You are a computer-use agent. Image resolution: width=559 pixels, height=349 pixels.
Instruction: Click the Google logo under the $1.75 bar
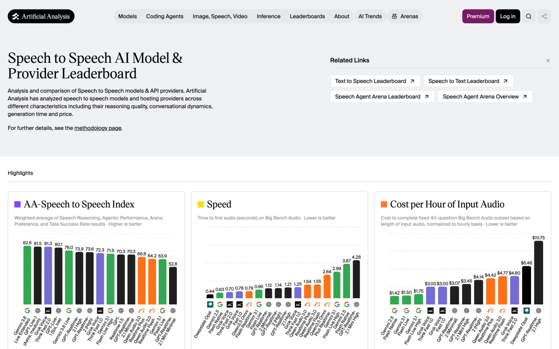point(418,310)
